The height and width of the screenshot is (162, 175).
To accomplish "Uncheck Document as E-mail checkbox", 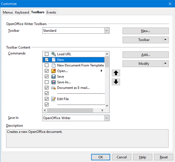I will pyautogui.click(x=47, y=88).
